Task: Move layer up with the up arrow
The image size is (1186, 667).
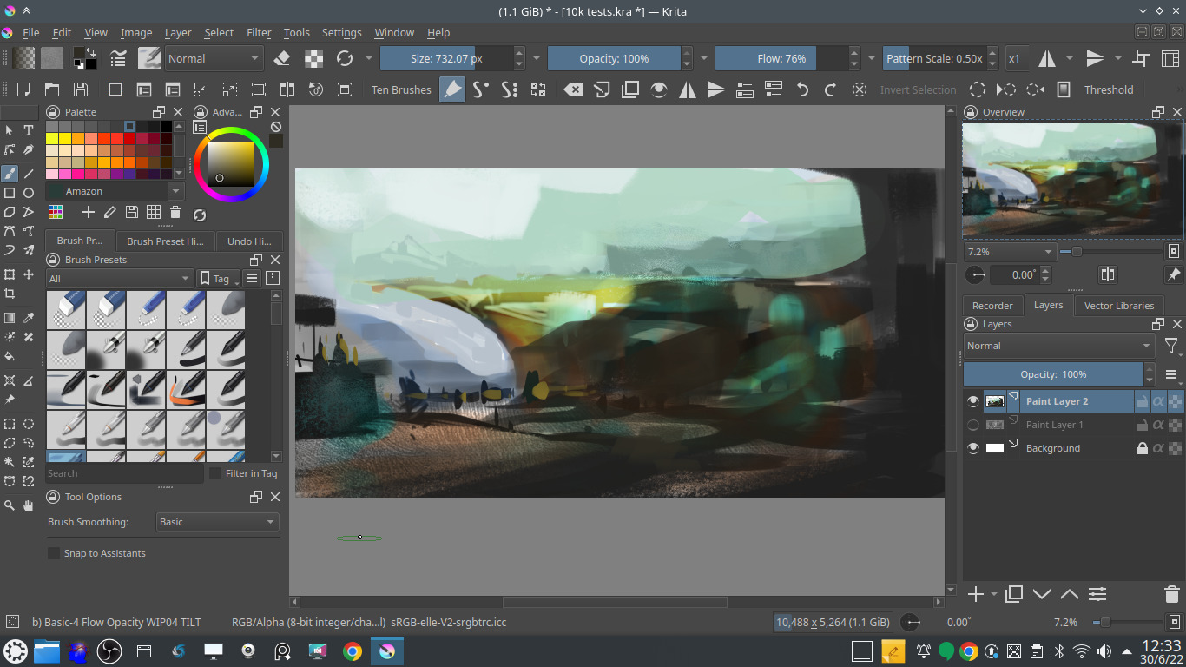Action: tap(1070, 594)
